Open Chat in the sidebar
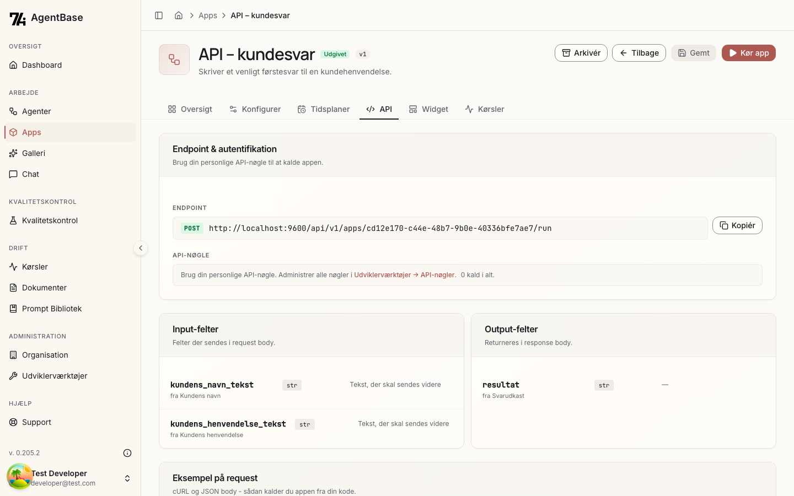The height and width of the screenshot is (496, 794). (70, 174)
